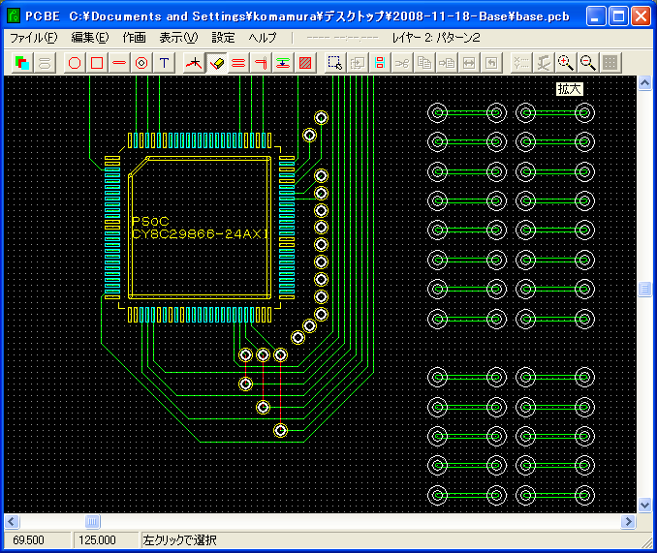The height and width of the screenshot is (553, 657).
Task: Open the ファイル(F) menu
Action: click(x=33, y=38)
